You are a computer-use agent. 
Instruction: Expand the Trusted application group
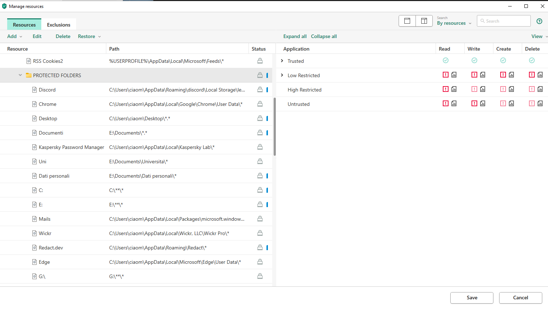click(282, 61)
